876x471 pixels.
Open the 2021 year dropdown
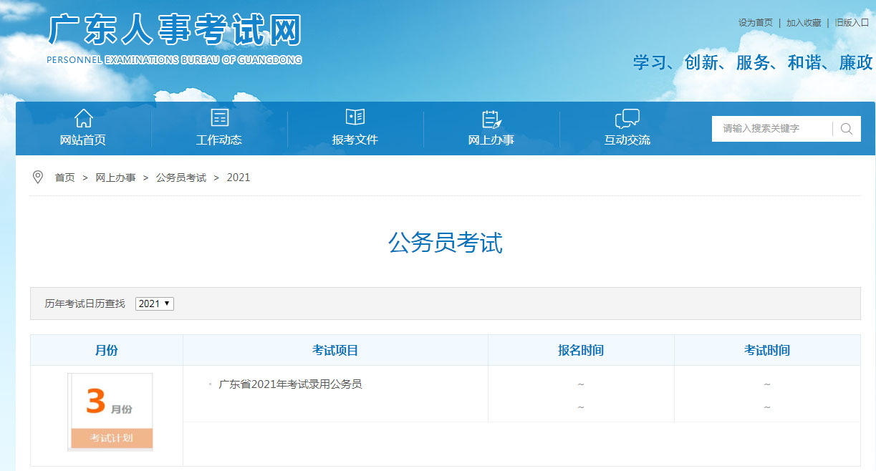(x=155, y=304)
